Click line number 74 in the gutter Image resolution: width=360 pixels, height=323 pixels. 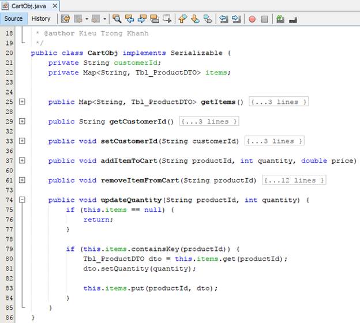[x=9, y=200]
